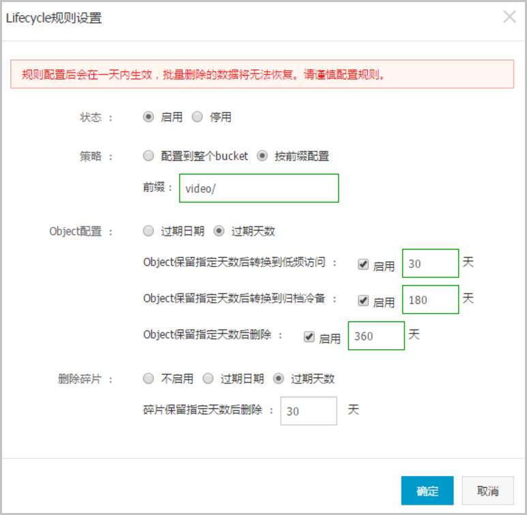527x515 pixels.
Task: Click the 360 days deletion field
Action: (376, 336)
